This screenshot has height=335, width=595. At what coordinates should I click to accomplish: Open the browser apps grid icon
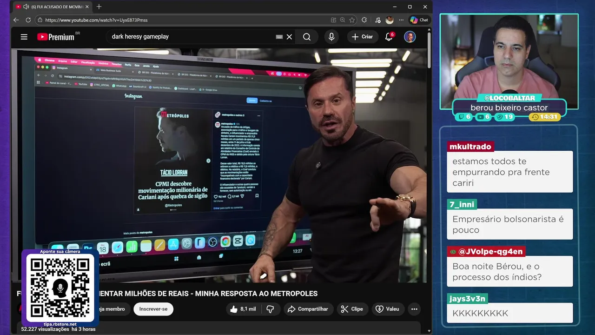tap(333, 20)
